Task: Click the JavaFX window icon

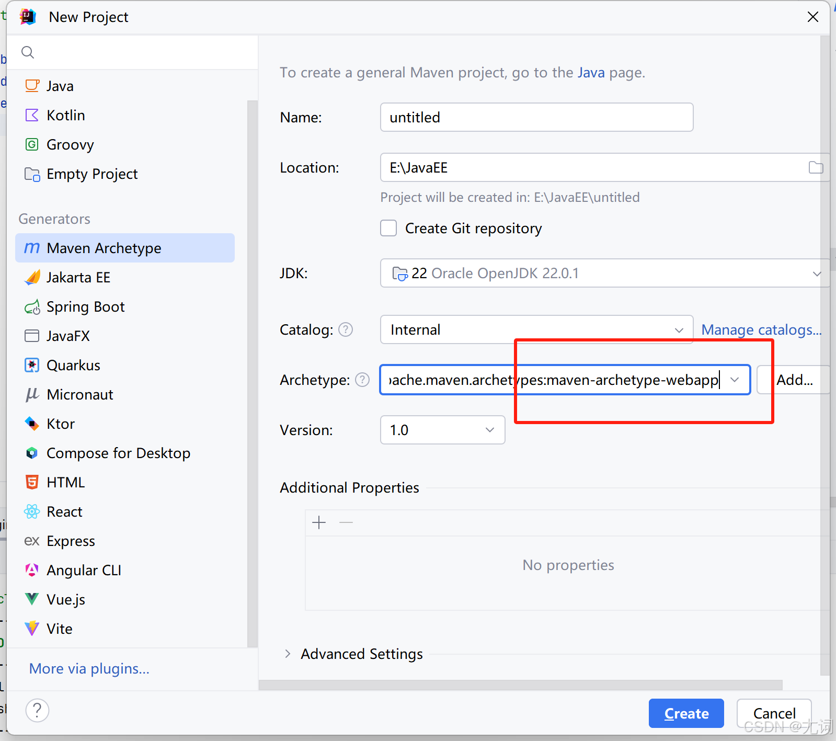Action: click(x=32, y=336)
